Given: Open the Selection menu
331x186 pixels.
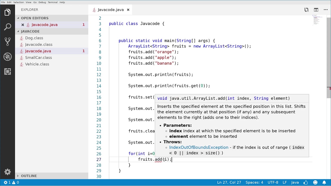Looking at the screenshot, I should (19, 2).
